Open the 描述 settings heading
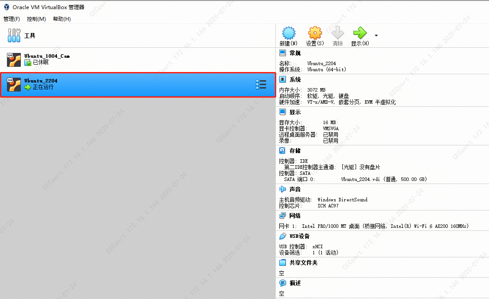The width and height of the screenshot is (489, 299). pyautogui.click(x=295, y=283)
